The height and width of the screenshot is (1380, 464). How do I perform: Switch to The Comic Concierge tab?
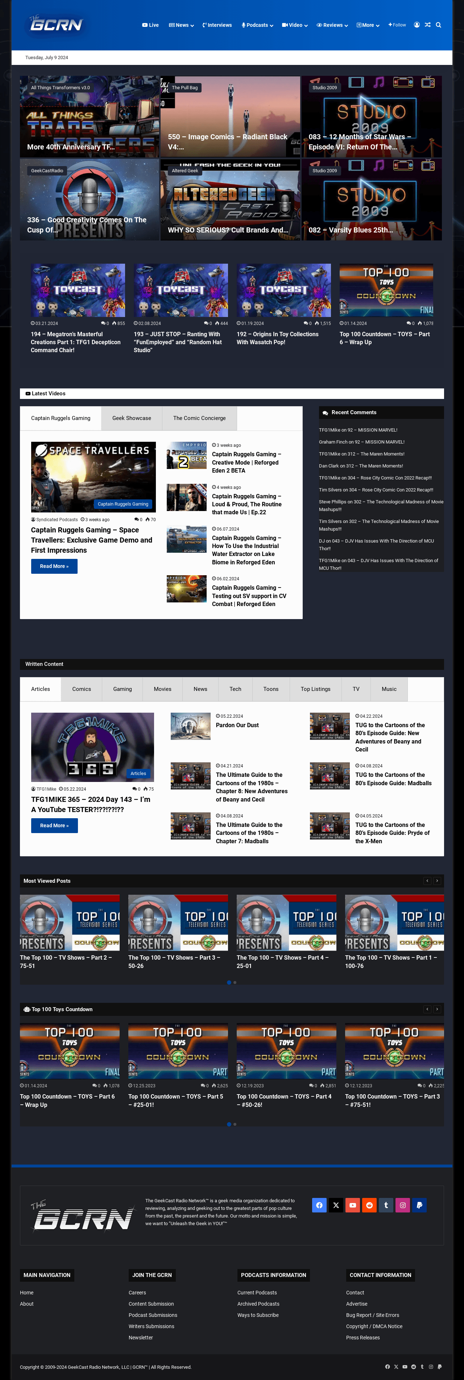point(200,418)
